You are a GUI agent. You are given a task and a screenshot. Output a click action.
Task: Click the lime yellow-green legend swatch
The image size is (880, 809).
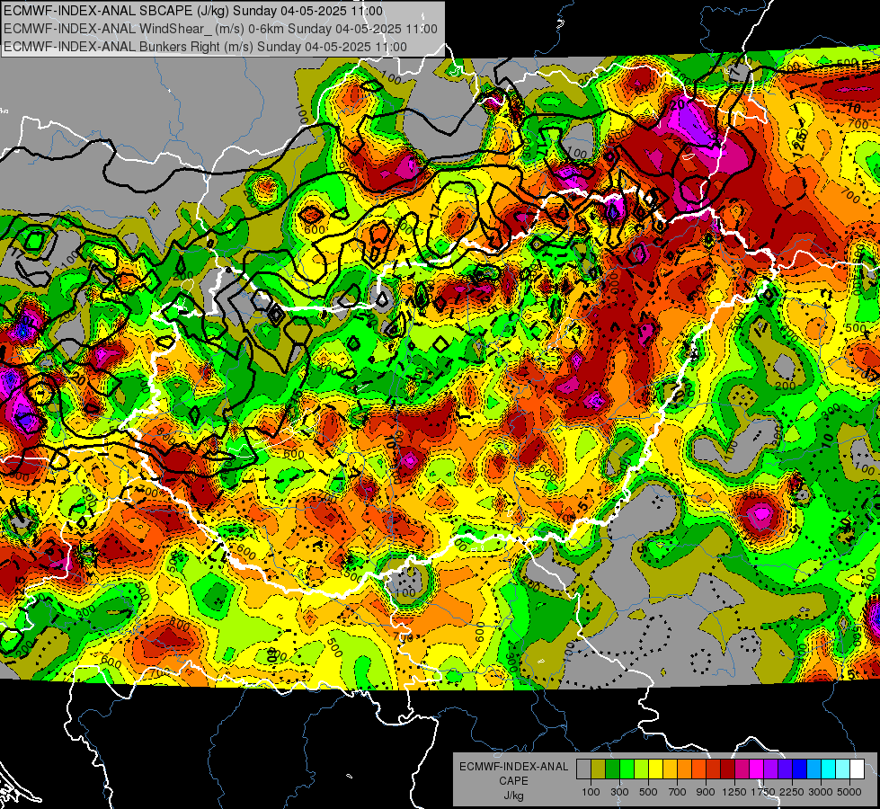pos(642,769)
